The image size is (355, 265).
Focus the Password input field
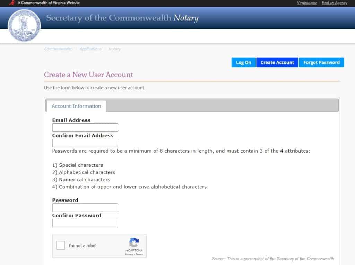tap(85, 207)
